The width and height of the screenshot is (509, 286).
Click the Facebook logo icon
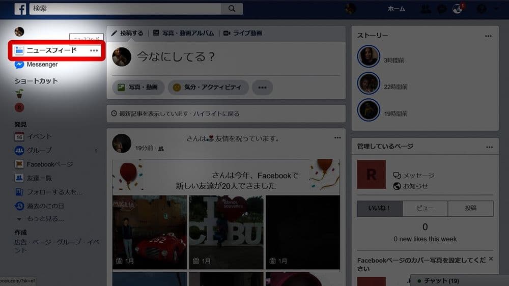20,9
